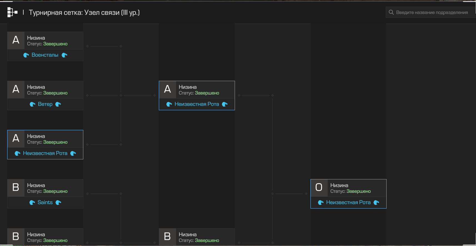Open Неизвестная Рота in final O match
Screen dimensions: 476x246
[348, 202]
